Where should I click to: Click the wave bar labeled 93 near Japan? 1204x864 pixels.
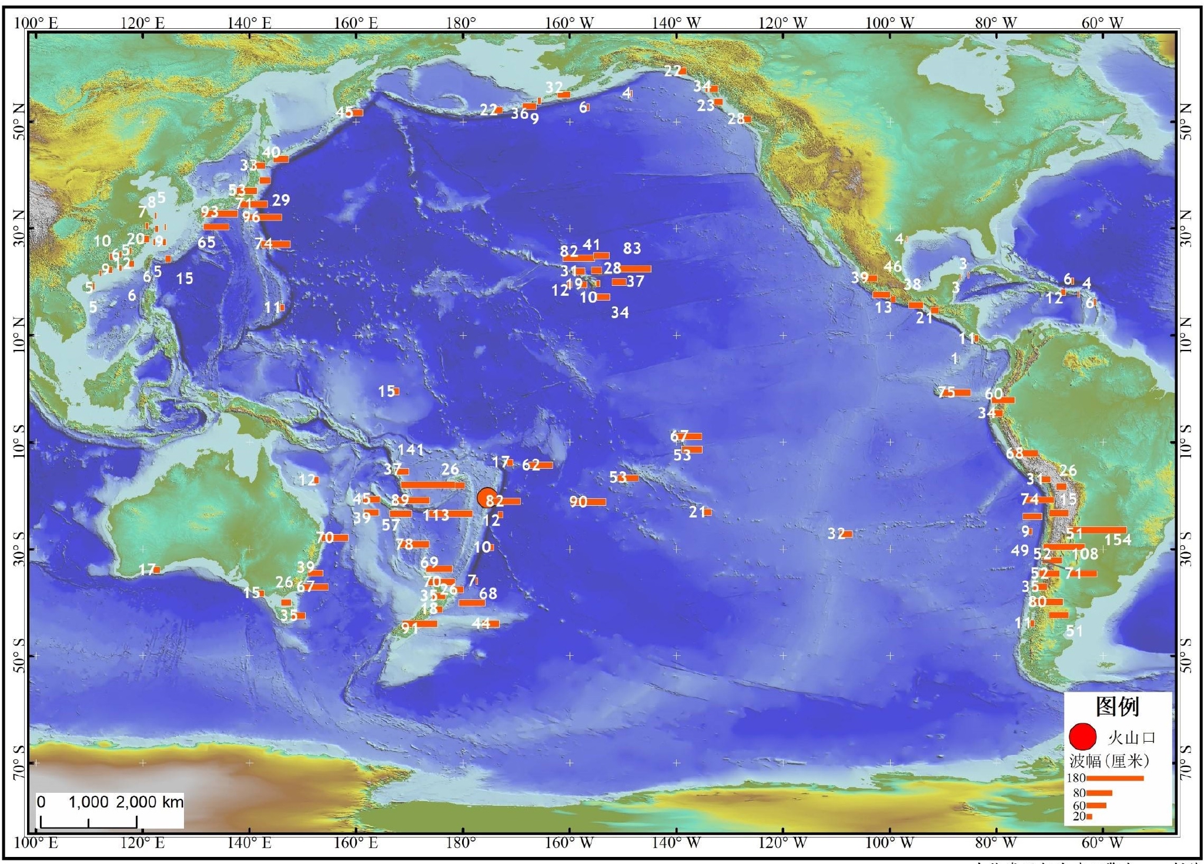click(x=226, y=214)
